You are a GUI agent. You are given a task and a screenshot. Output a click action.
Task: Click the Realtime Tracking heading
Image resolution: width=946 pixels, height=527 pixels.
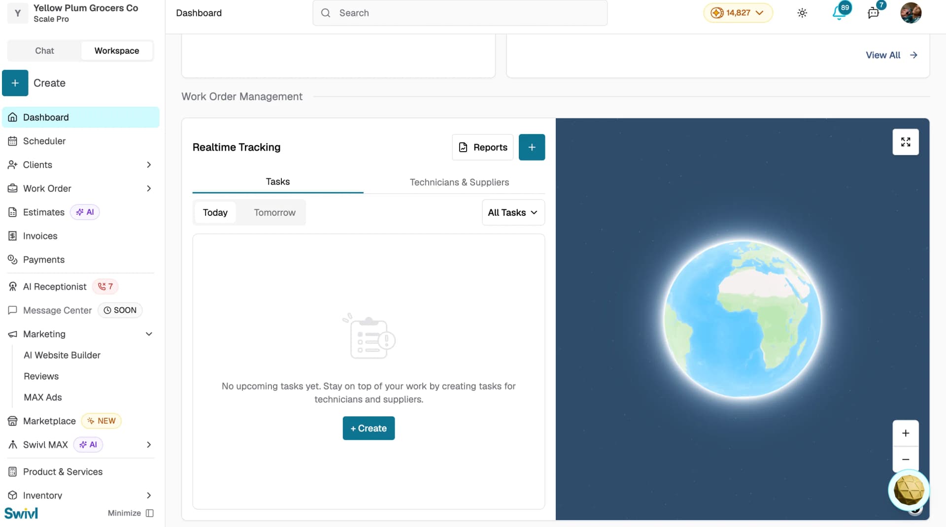pos(236,147)
